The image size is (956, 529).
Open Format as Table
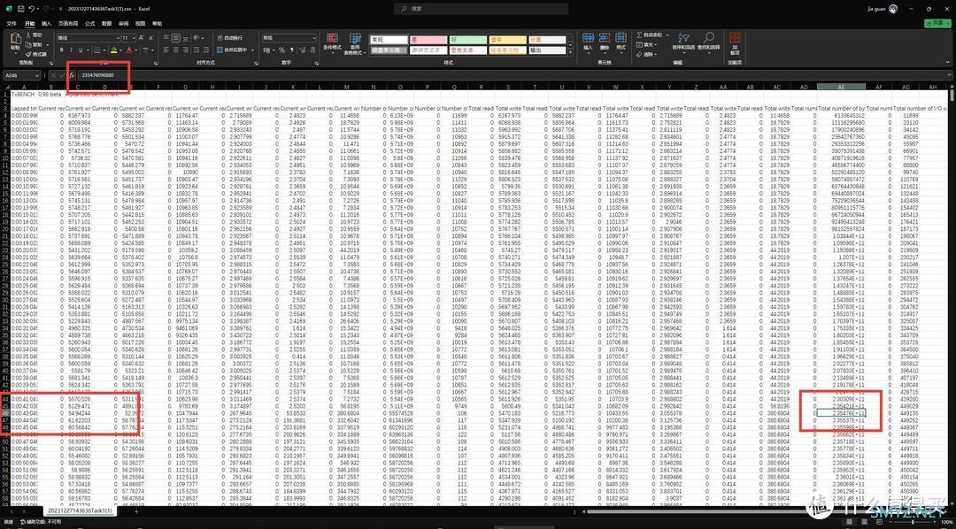[x=355, y=44]
